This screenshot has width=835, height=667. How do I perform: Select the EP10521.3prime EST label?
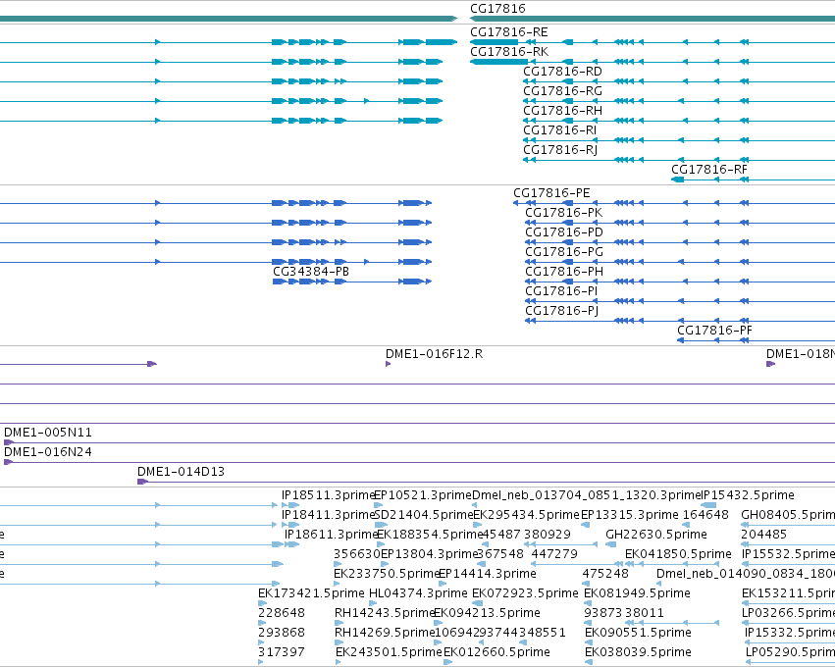click(x=423, y=495)
